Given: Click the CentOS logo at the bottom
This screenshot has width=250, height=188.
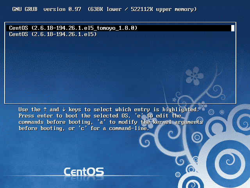Looking at the screenshot, I should click(x=84, y=172).
